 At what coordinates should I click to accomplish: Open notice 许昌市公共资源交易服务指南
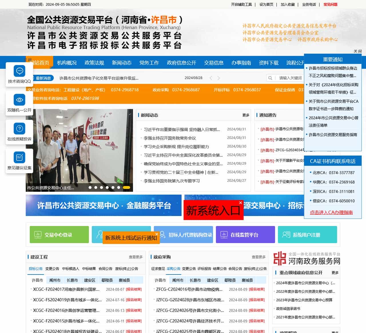[x=333, y=135]
